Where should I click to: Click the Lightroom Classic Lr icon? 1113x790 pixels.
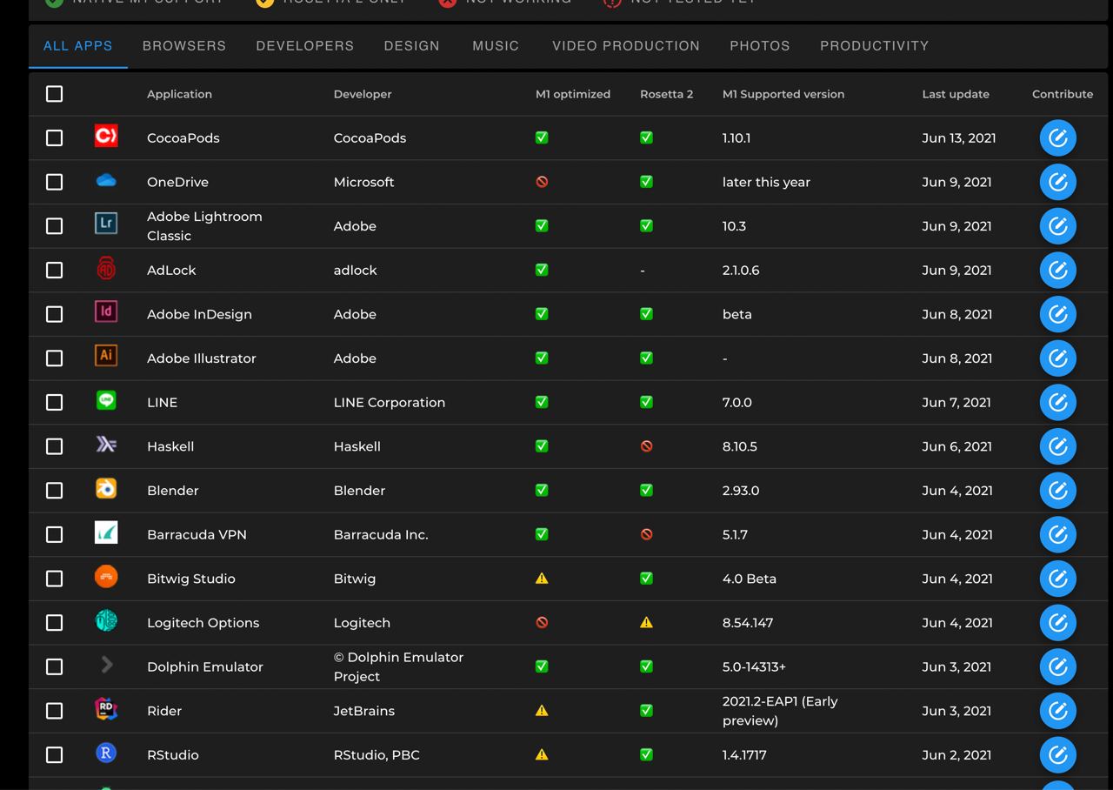pos(106,224)
